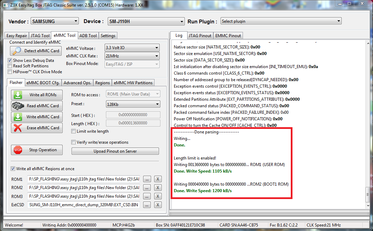This screenshot has width=373, height=231.
Task: Clear ExtCSD file path with X button
Action: (x=158, y=205)
